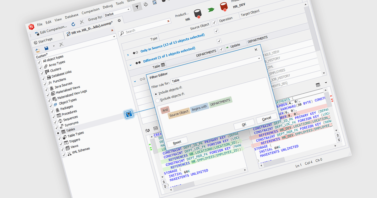Click the Begins with operator tag
377x198 pixels.
(x=199, y=107)
